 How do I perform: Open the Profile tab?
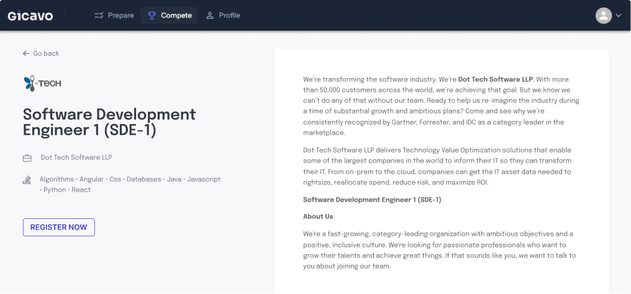tap(223, 16)
